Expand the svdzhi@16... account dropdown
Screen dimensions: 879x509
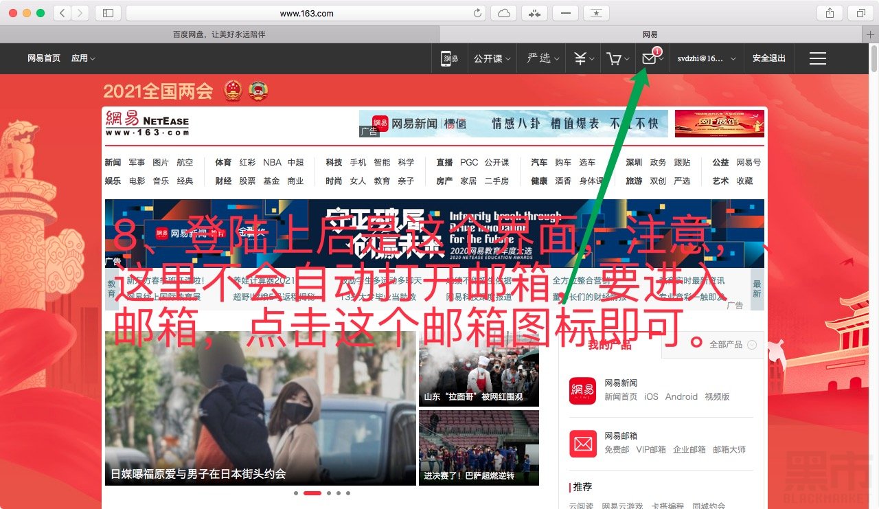point(707,59)
